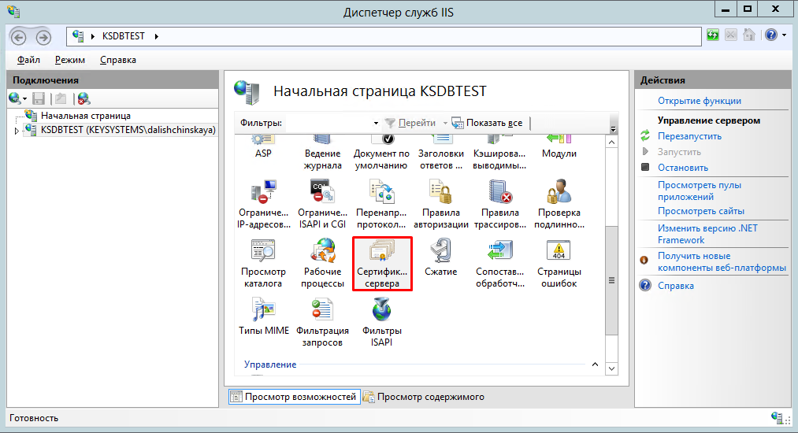798x433 pixels.
Task: Open the Справка menu
Action: pyautogui.click(x=117, y=60)
